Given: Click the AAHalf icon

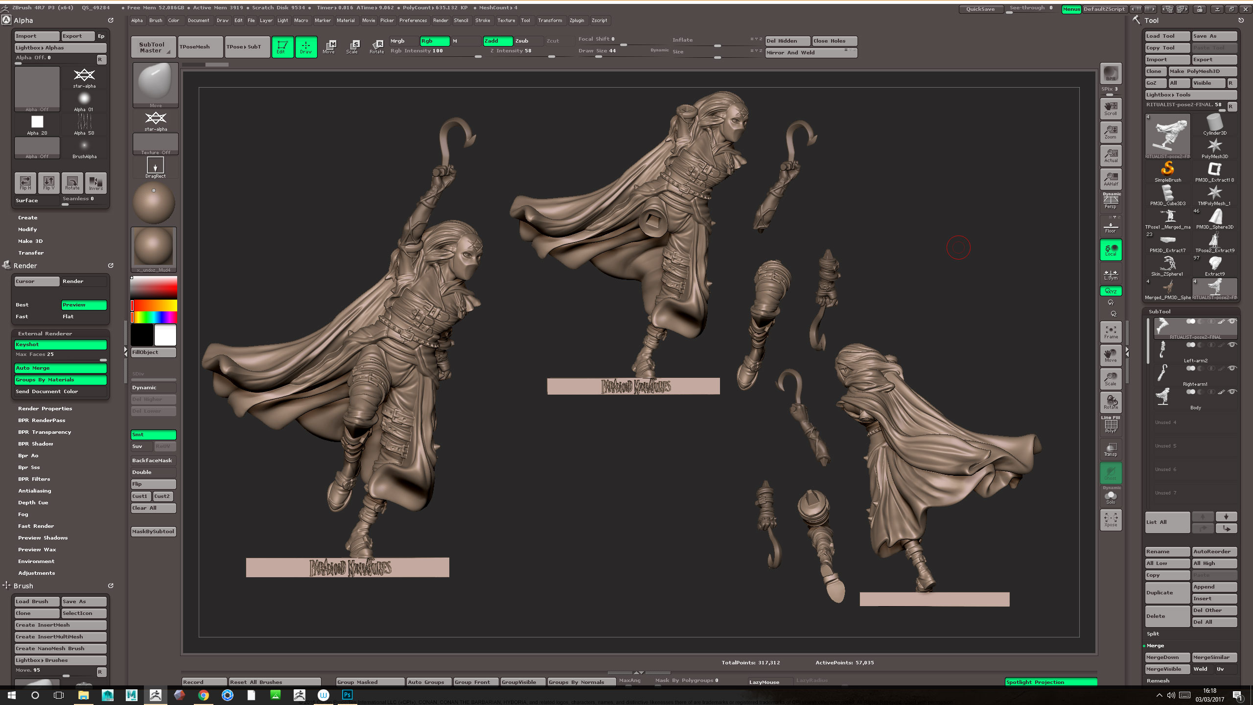Looking at the screenshot, I should coord(1111,179).
